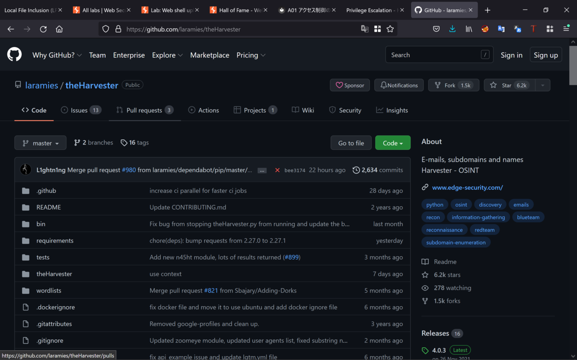The image size is (577, 360).
Task: Reload the page with refresh icon
Action: point(43,29)
